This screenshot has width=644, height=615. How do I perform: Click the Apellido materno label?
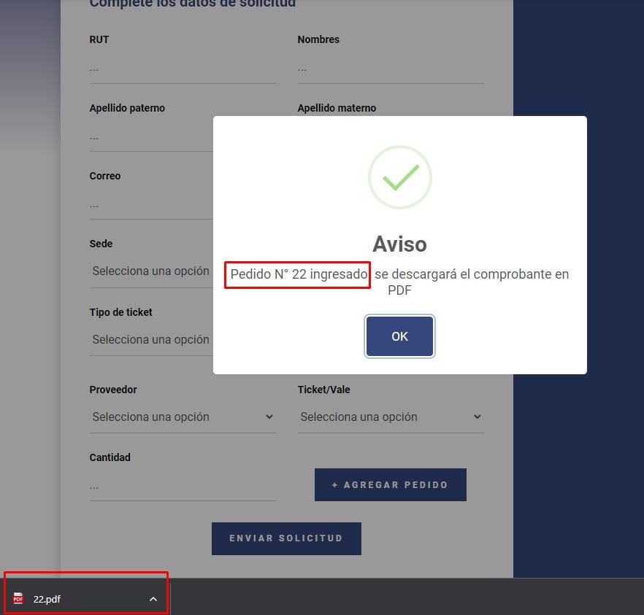tap(337, 108)
